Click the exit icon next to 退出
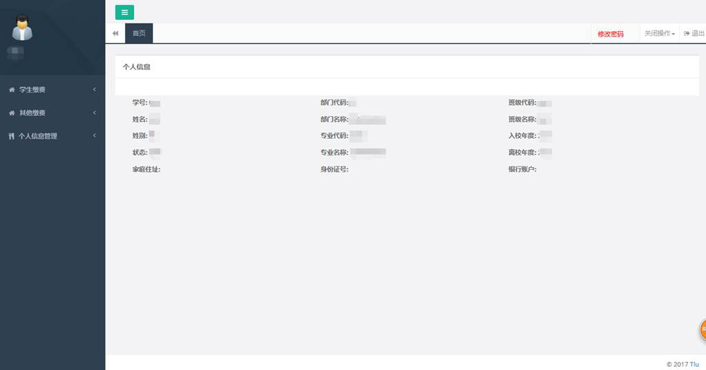 click(687, 34)
